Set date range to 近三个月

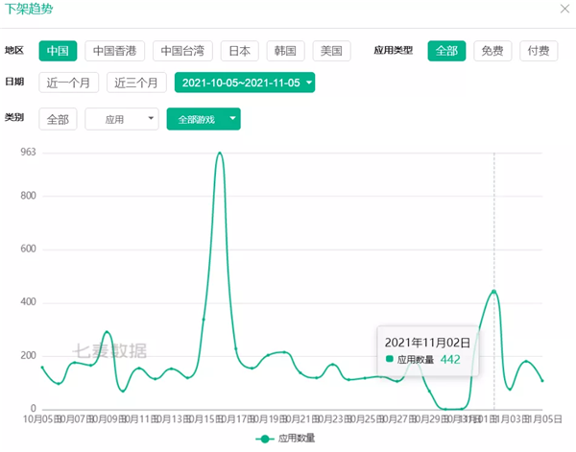pyautogui.click(x=136, y=83)
